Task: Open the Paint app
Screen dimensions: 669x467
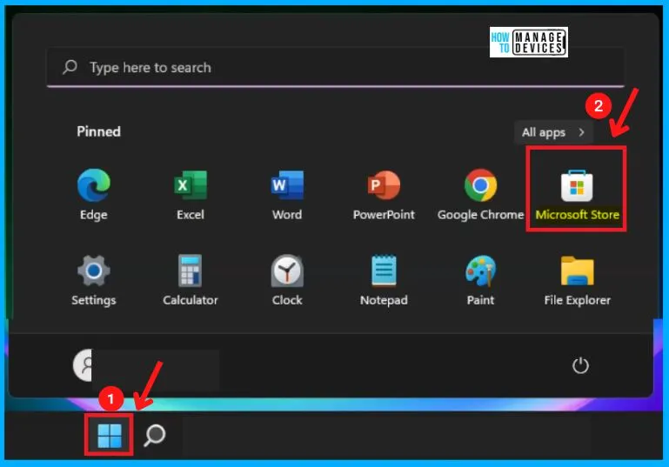Action: (480, 280)
